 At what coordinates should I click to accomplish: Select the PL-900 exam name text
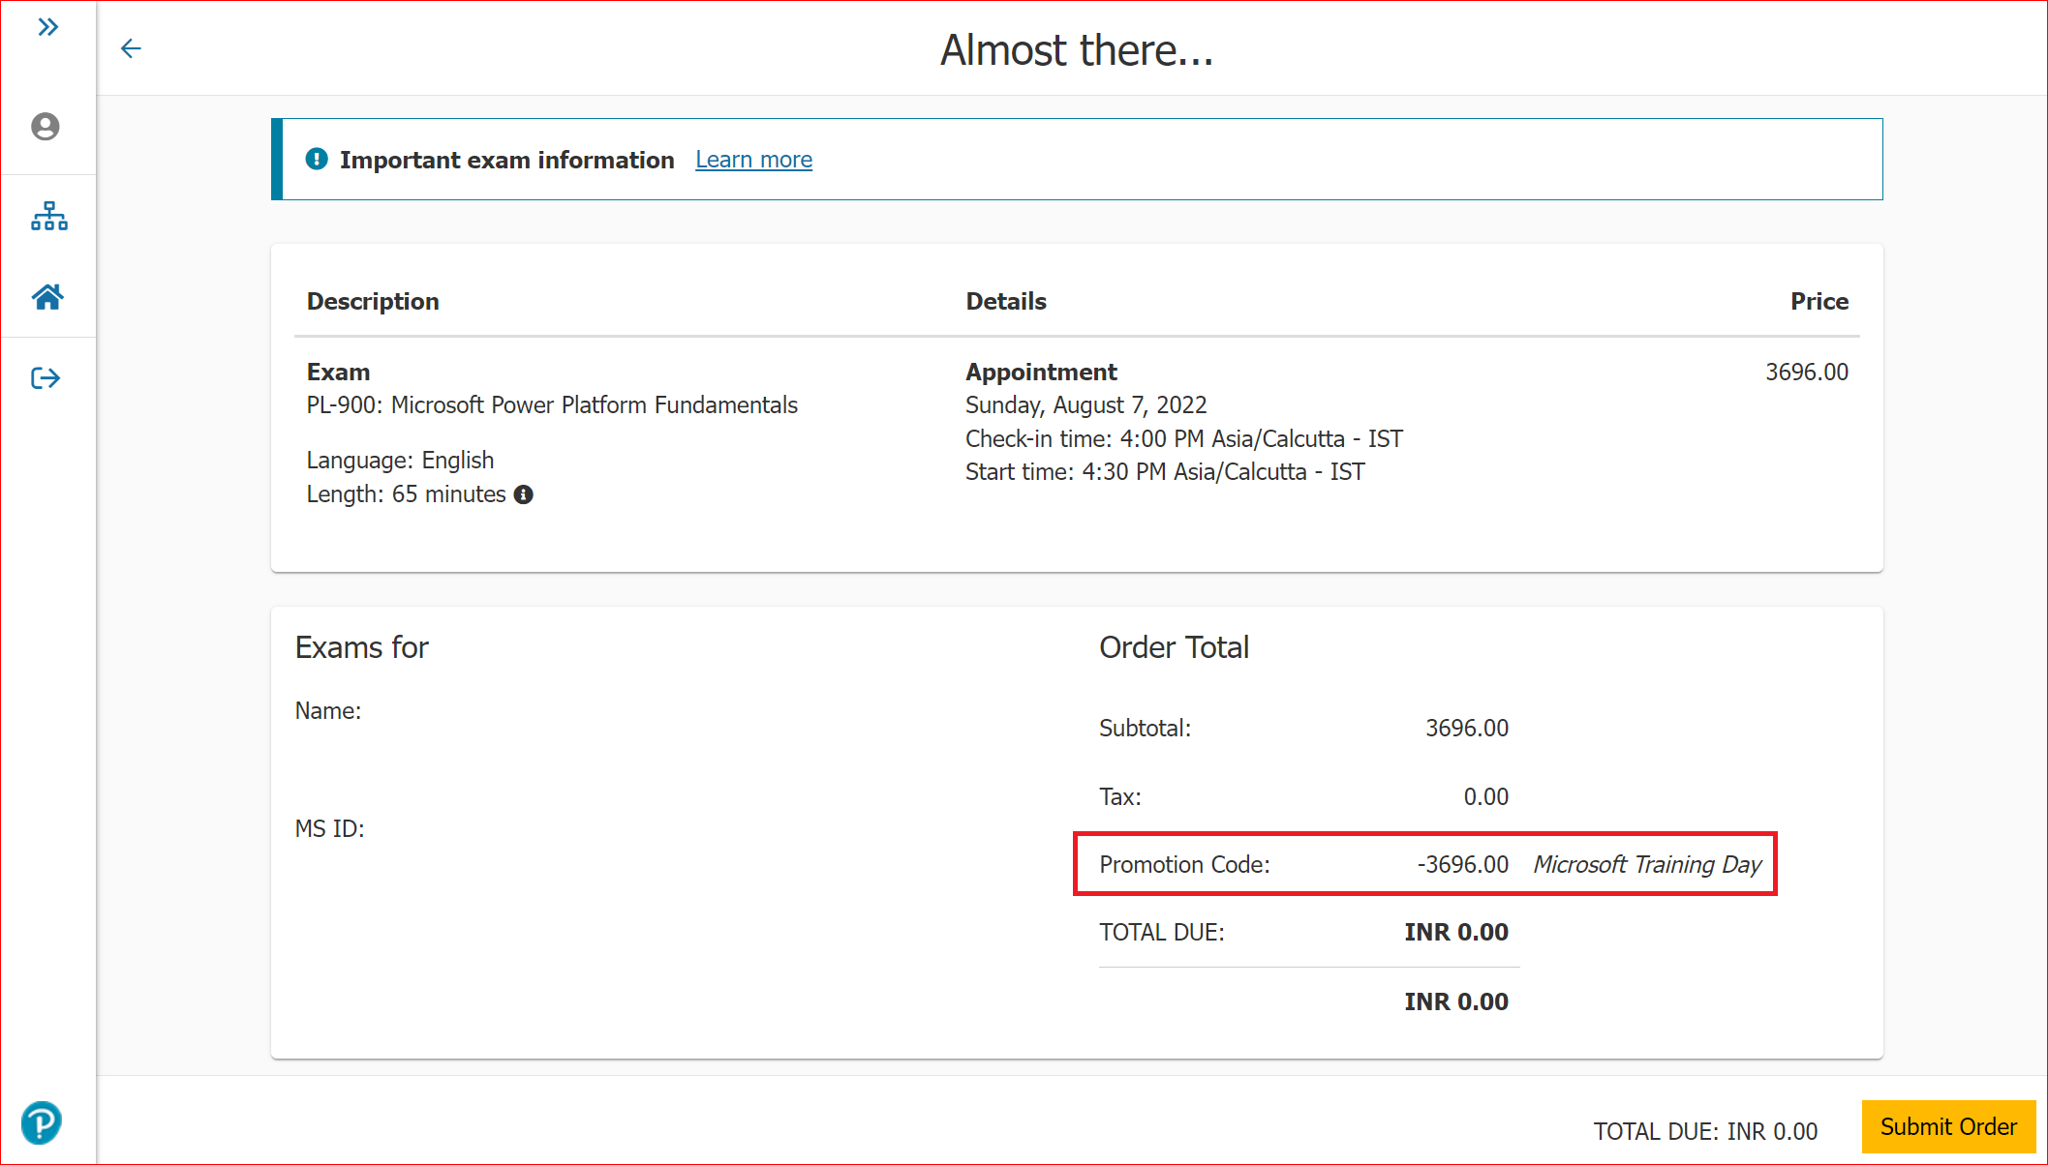coord(552,405)
